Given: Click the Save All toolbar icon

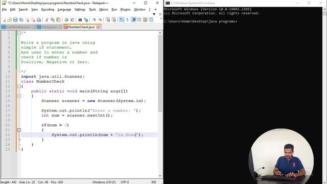Looking at the screenshot, I should tap(21, 20).
